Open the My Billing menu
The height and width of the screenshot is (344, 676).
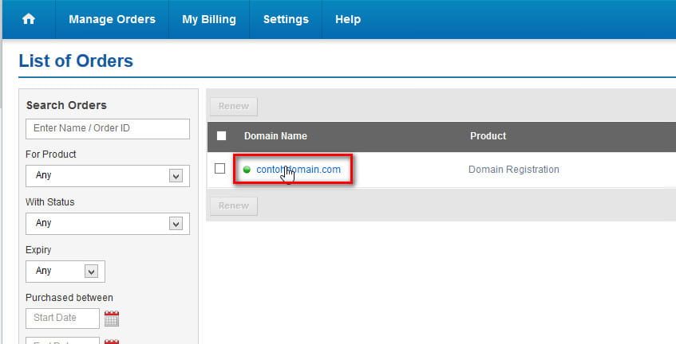point(209,19)
